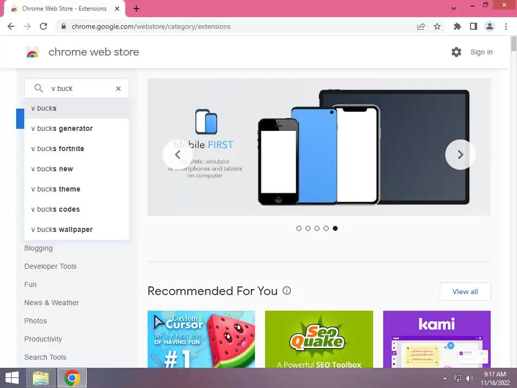The height and width of the screenshot is (388, 517).
Task: Jump to second carousel slide dot
Action: click(x=308, y=228)
